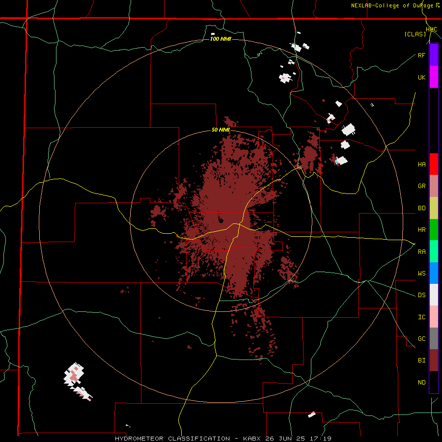
Task: Click the GR legend color block
Action: [x=434, y=186]
